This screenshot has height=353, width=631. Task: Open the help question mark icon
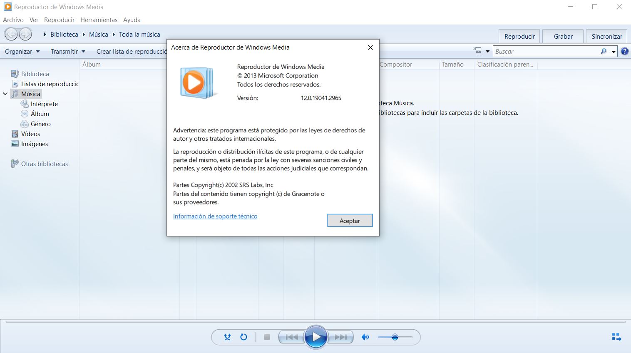pos(625,51)
